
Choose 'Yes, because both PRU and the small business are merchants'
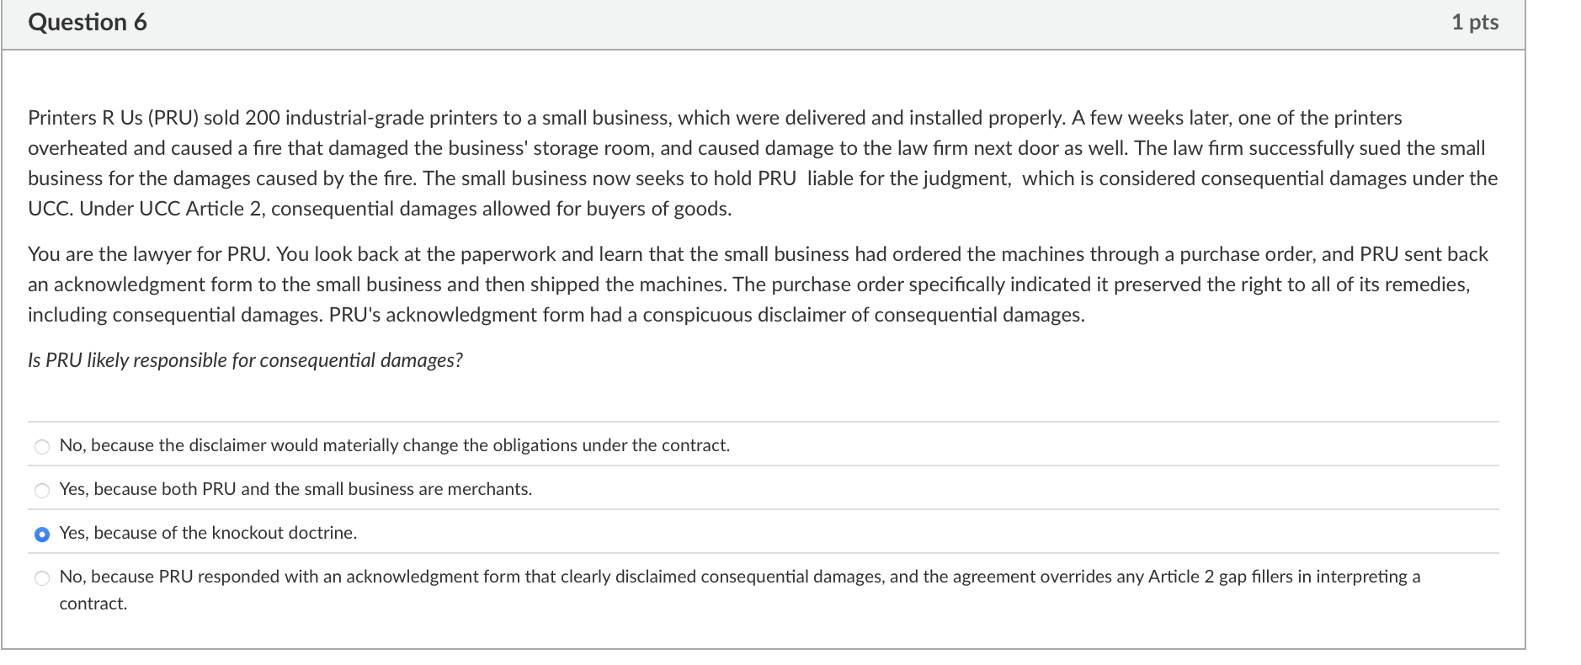296,488
